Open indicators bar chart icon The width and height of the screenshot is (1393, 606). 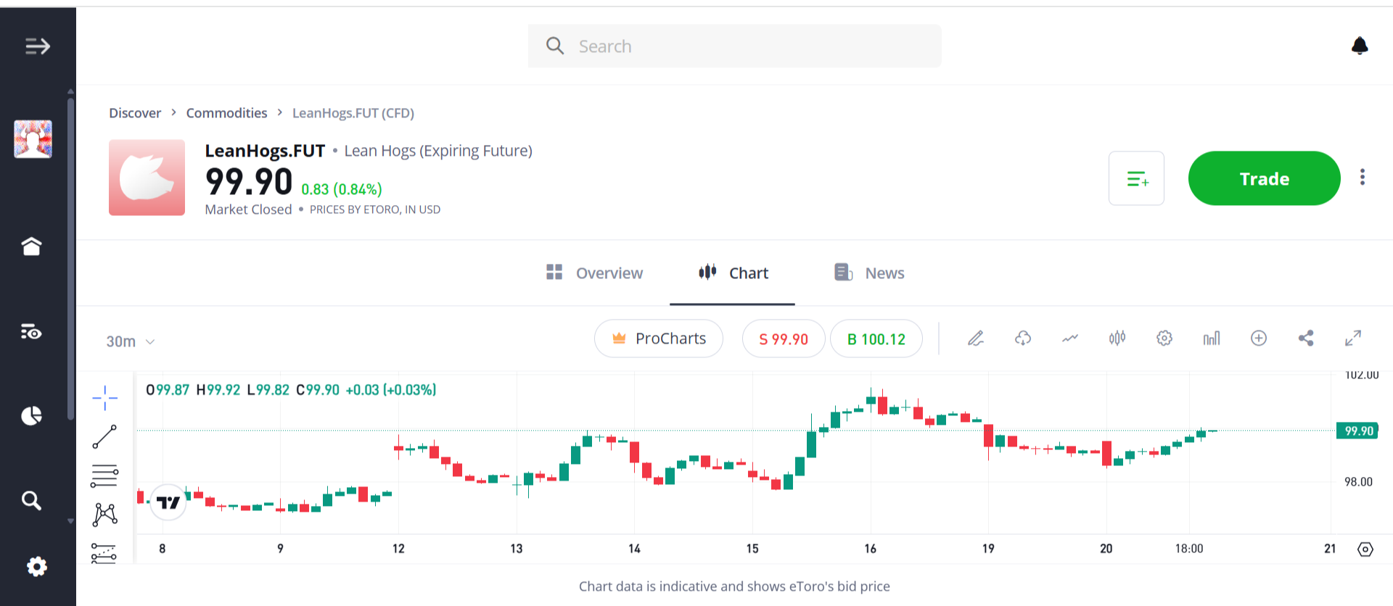[x=1212, y=338]
